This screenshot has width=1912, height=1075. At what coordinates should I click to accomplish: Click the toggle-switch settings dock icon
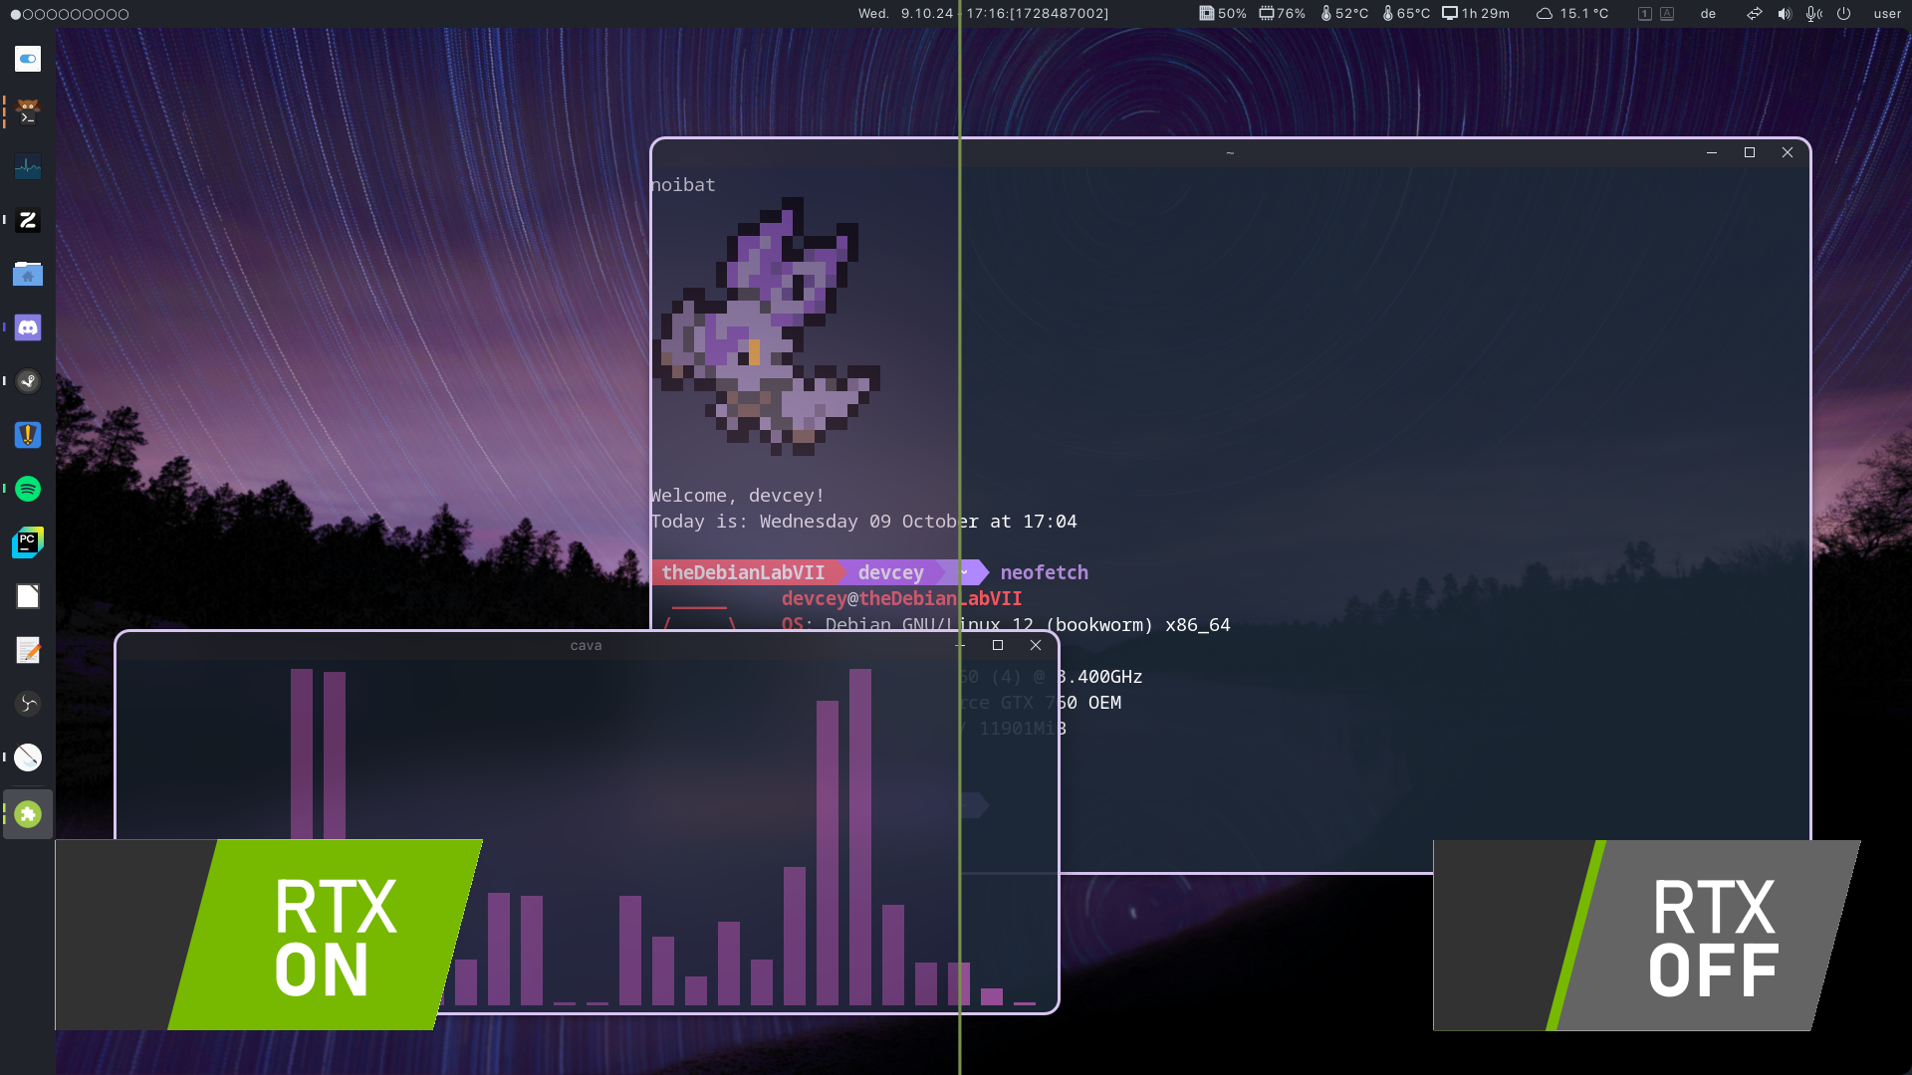pyautogui.click(x=28, y=59)
